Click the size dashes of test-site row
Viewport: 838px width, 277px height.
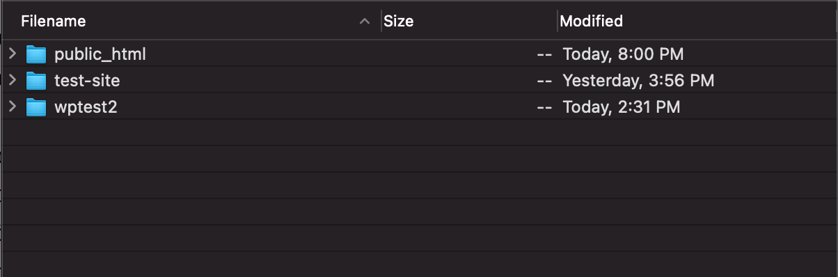click(545, 81)
